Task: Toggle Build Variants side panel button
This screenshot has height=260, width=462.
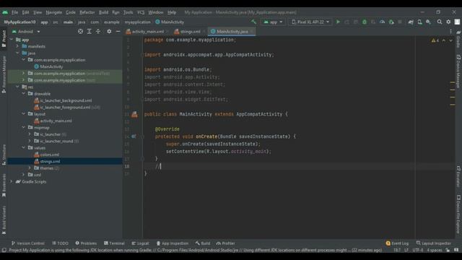Action: (4, 220)
